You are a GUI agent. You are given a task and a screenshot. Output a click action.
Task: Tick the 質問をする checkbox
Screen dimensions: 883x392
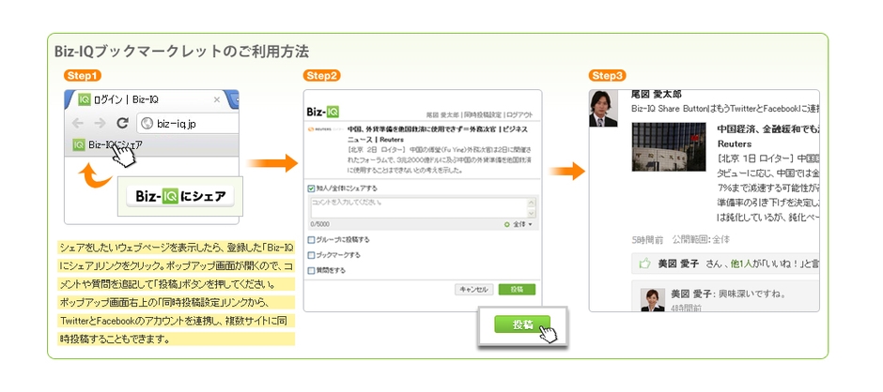[x=312, y=270]
